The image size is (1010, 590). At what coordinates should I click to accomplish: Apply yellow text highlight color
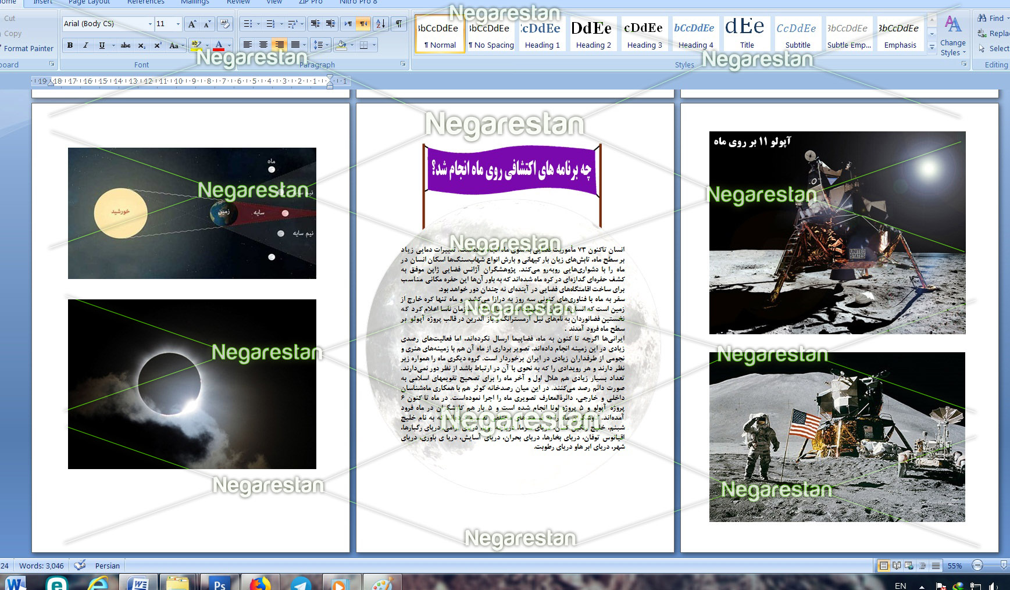click(197, 45)
